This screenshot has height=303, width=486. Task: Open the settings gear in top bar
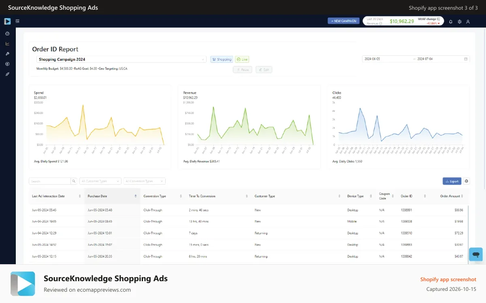pyautogui.click(x=460, y=21)
